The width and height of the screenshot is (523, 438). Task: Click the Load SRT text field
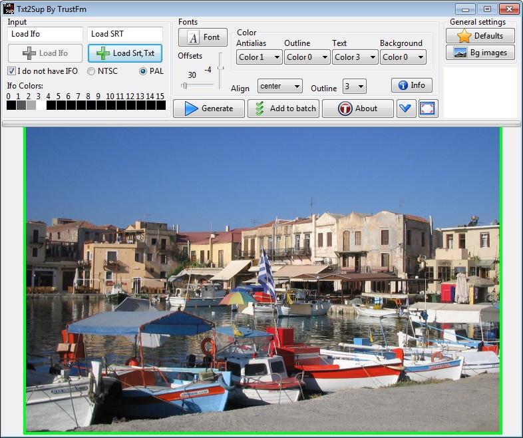click(125, 34)
